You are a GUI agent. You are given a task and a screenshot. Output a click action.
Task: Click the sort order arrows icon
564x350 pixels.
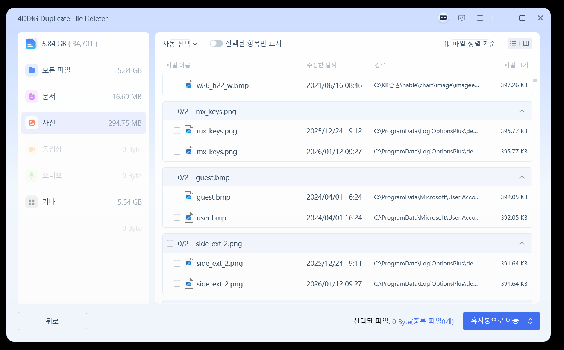pyautogui.click(x=446, y=44)
